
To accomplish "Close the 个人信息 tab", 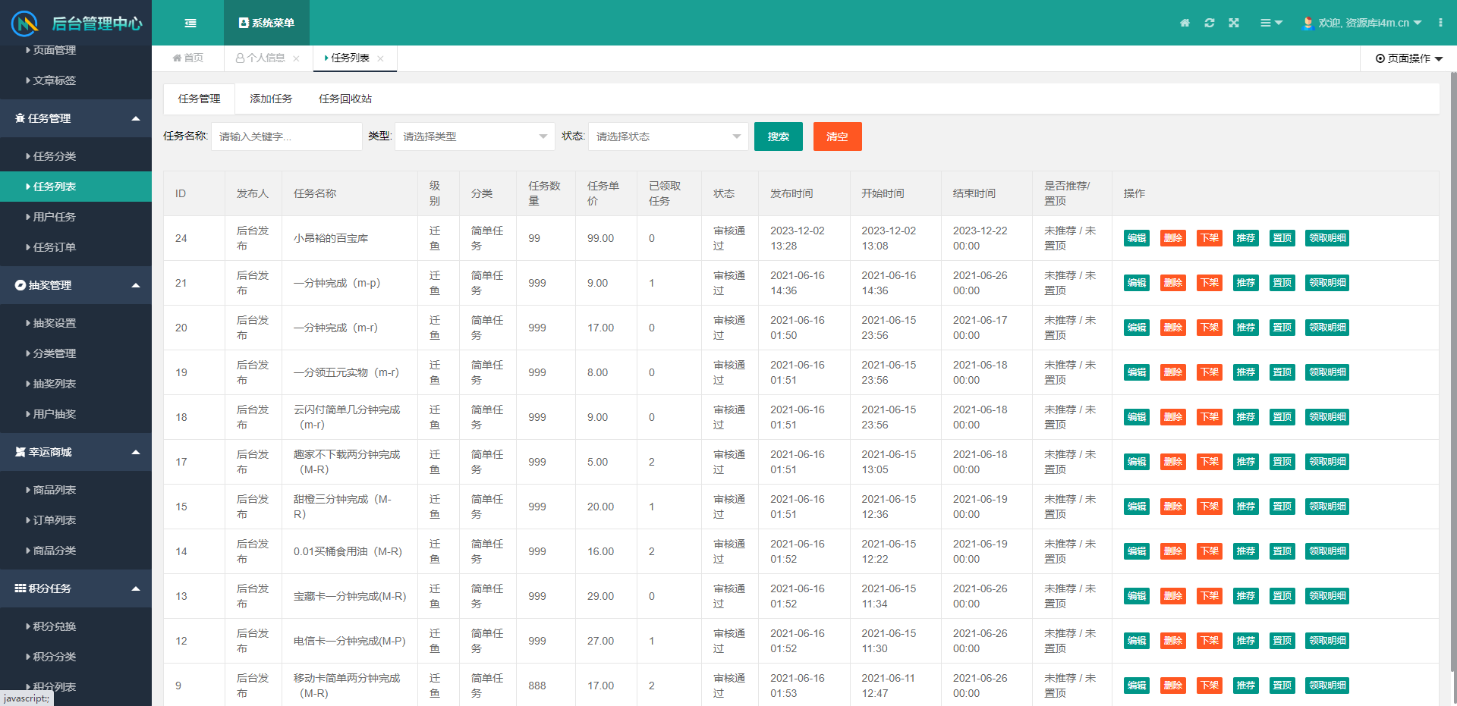I will 296,58.
